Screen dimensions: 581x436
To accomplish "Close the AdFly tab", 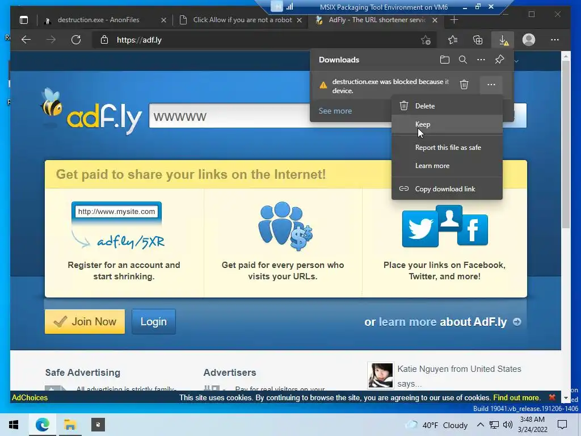I will pyautogui.click(x=435, y=20).
